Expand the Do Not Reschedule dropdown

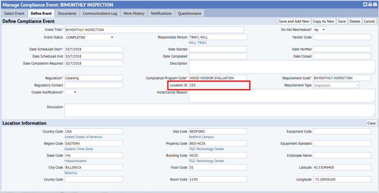(x=319, y=30)
